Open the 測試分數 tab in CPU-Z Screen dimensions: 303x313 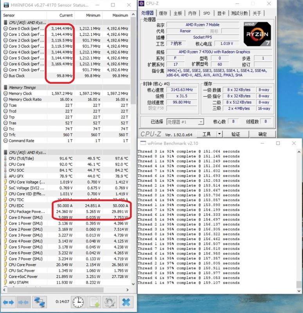[x=239, y=13]
